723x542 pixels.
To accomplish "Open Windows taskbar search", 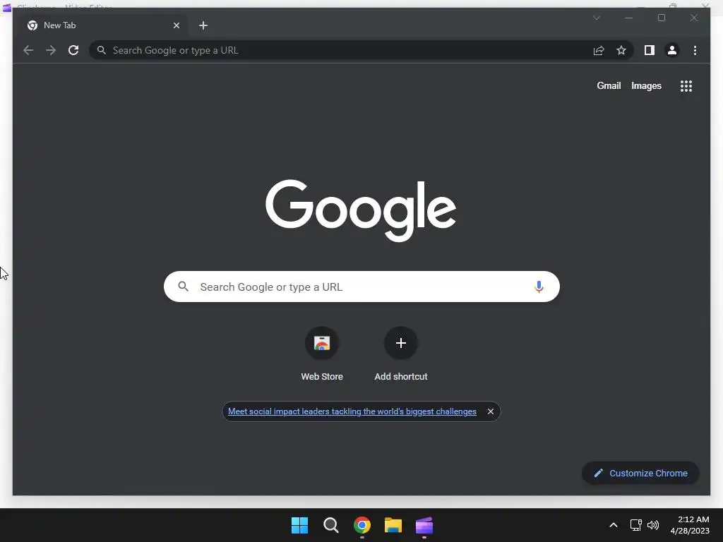I will click(330, 525).
